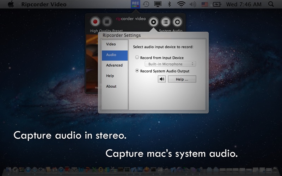The width and height of the screenshot is (282, 176).
Task: Open the Advanced settings tab
Action: (x=114, y=65)
